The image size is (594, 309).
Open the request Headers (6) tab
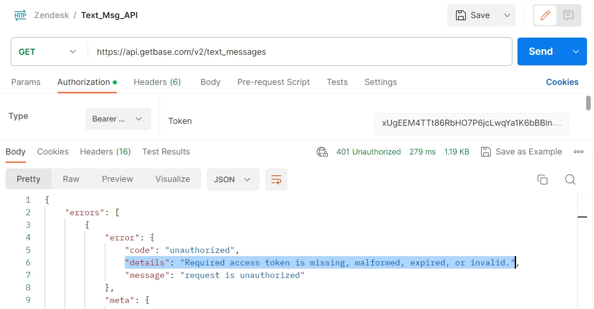[157, 82]
